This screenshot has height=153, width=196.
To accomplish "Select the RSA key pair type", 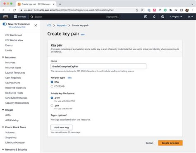I will pyautogui.click(x=52, y=82).
